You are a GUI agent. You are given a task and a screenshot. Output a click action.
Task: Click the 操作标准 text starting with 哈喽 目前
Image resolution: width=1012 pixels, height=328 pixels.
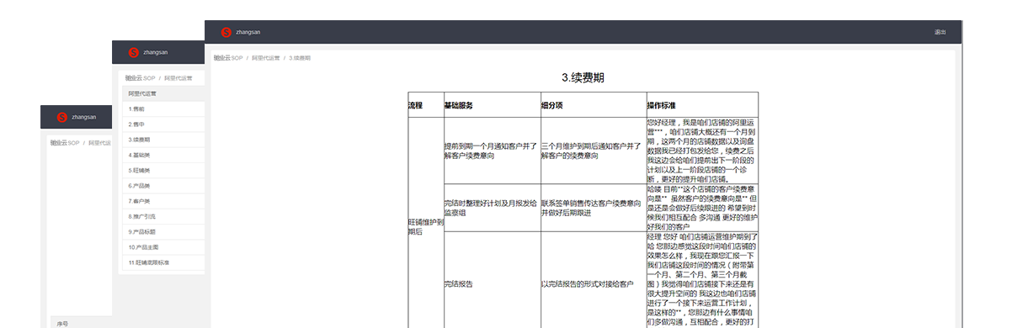[x=702, y=208]
